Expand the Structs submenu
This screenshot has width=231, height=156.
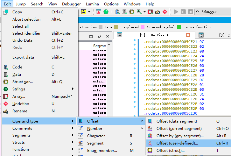[x=40, y=142]
